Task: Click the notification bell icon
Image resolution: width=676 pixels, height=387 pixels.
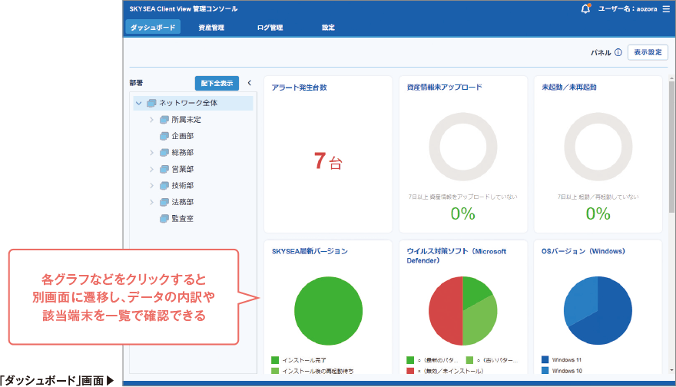Action: tap(586, 9)
